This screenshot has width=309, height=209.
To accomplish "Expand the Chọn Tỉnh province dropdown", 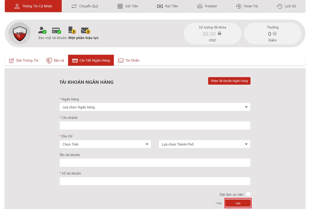I will tap(105, 144).
